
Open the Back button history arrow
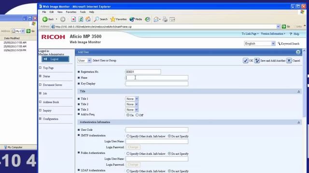pyautogui.click(x=56, y=19)
